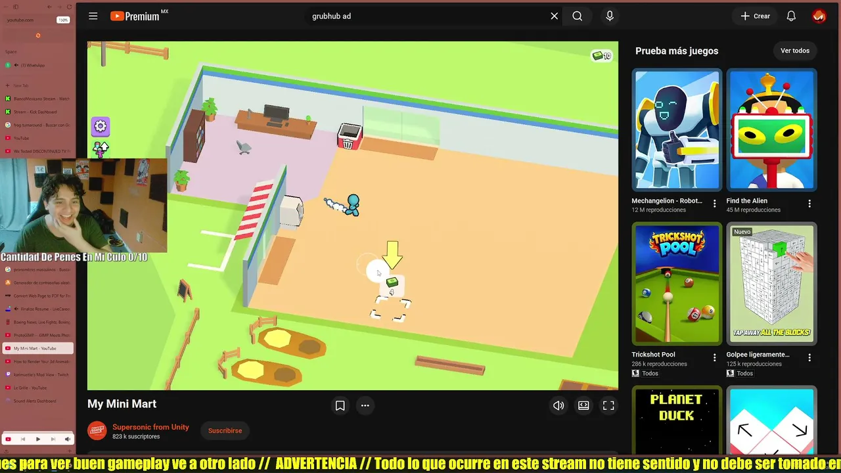Open the browser sidebar three-dot menu
Image resolution: width=841 pixels, height=473 pixels.
click(x=7, y=7)
